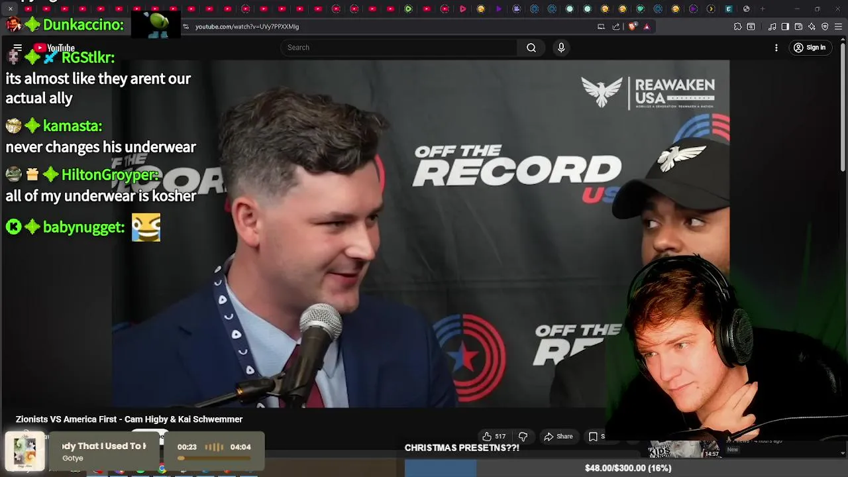Click video title Zionists VS America First

click(x=129, y=419)
